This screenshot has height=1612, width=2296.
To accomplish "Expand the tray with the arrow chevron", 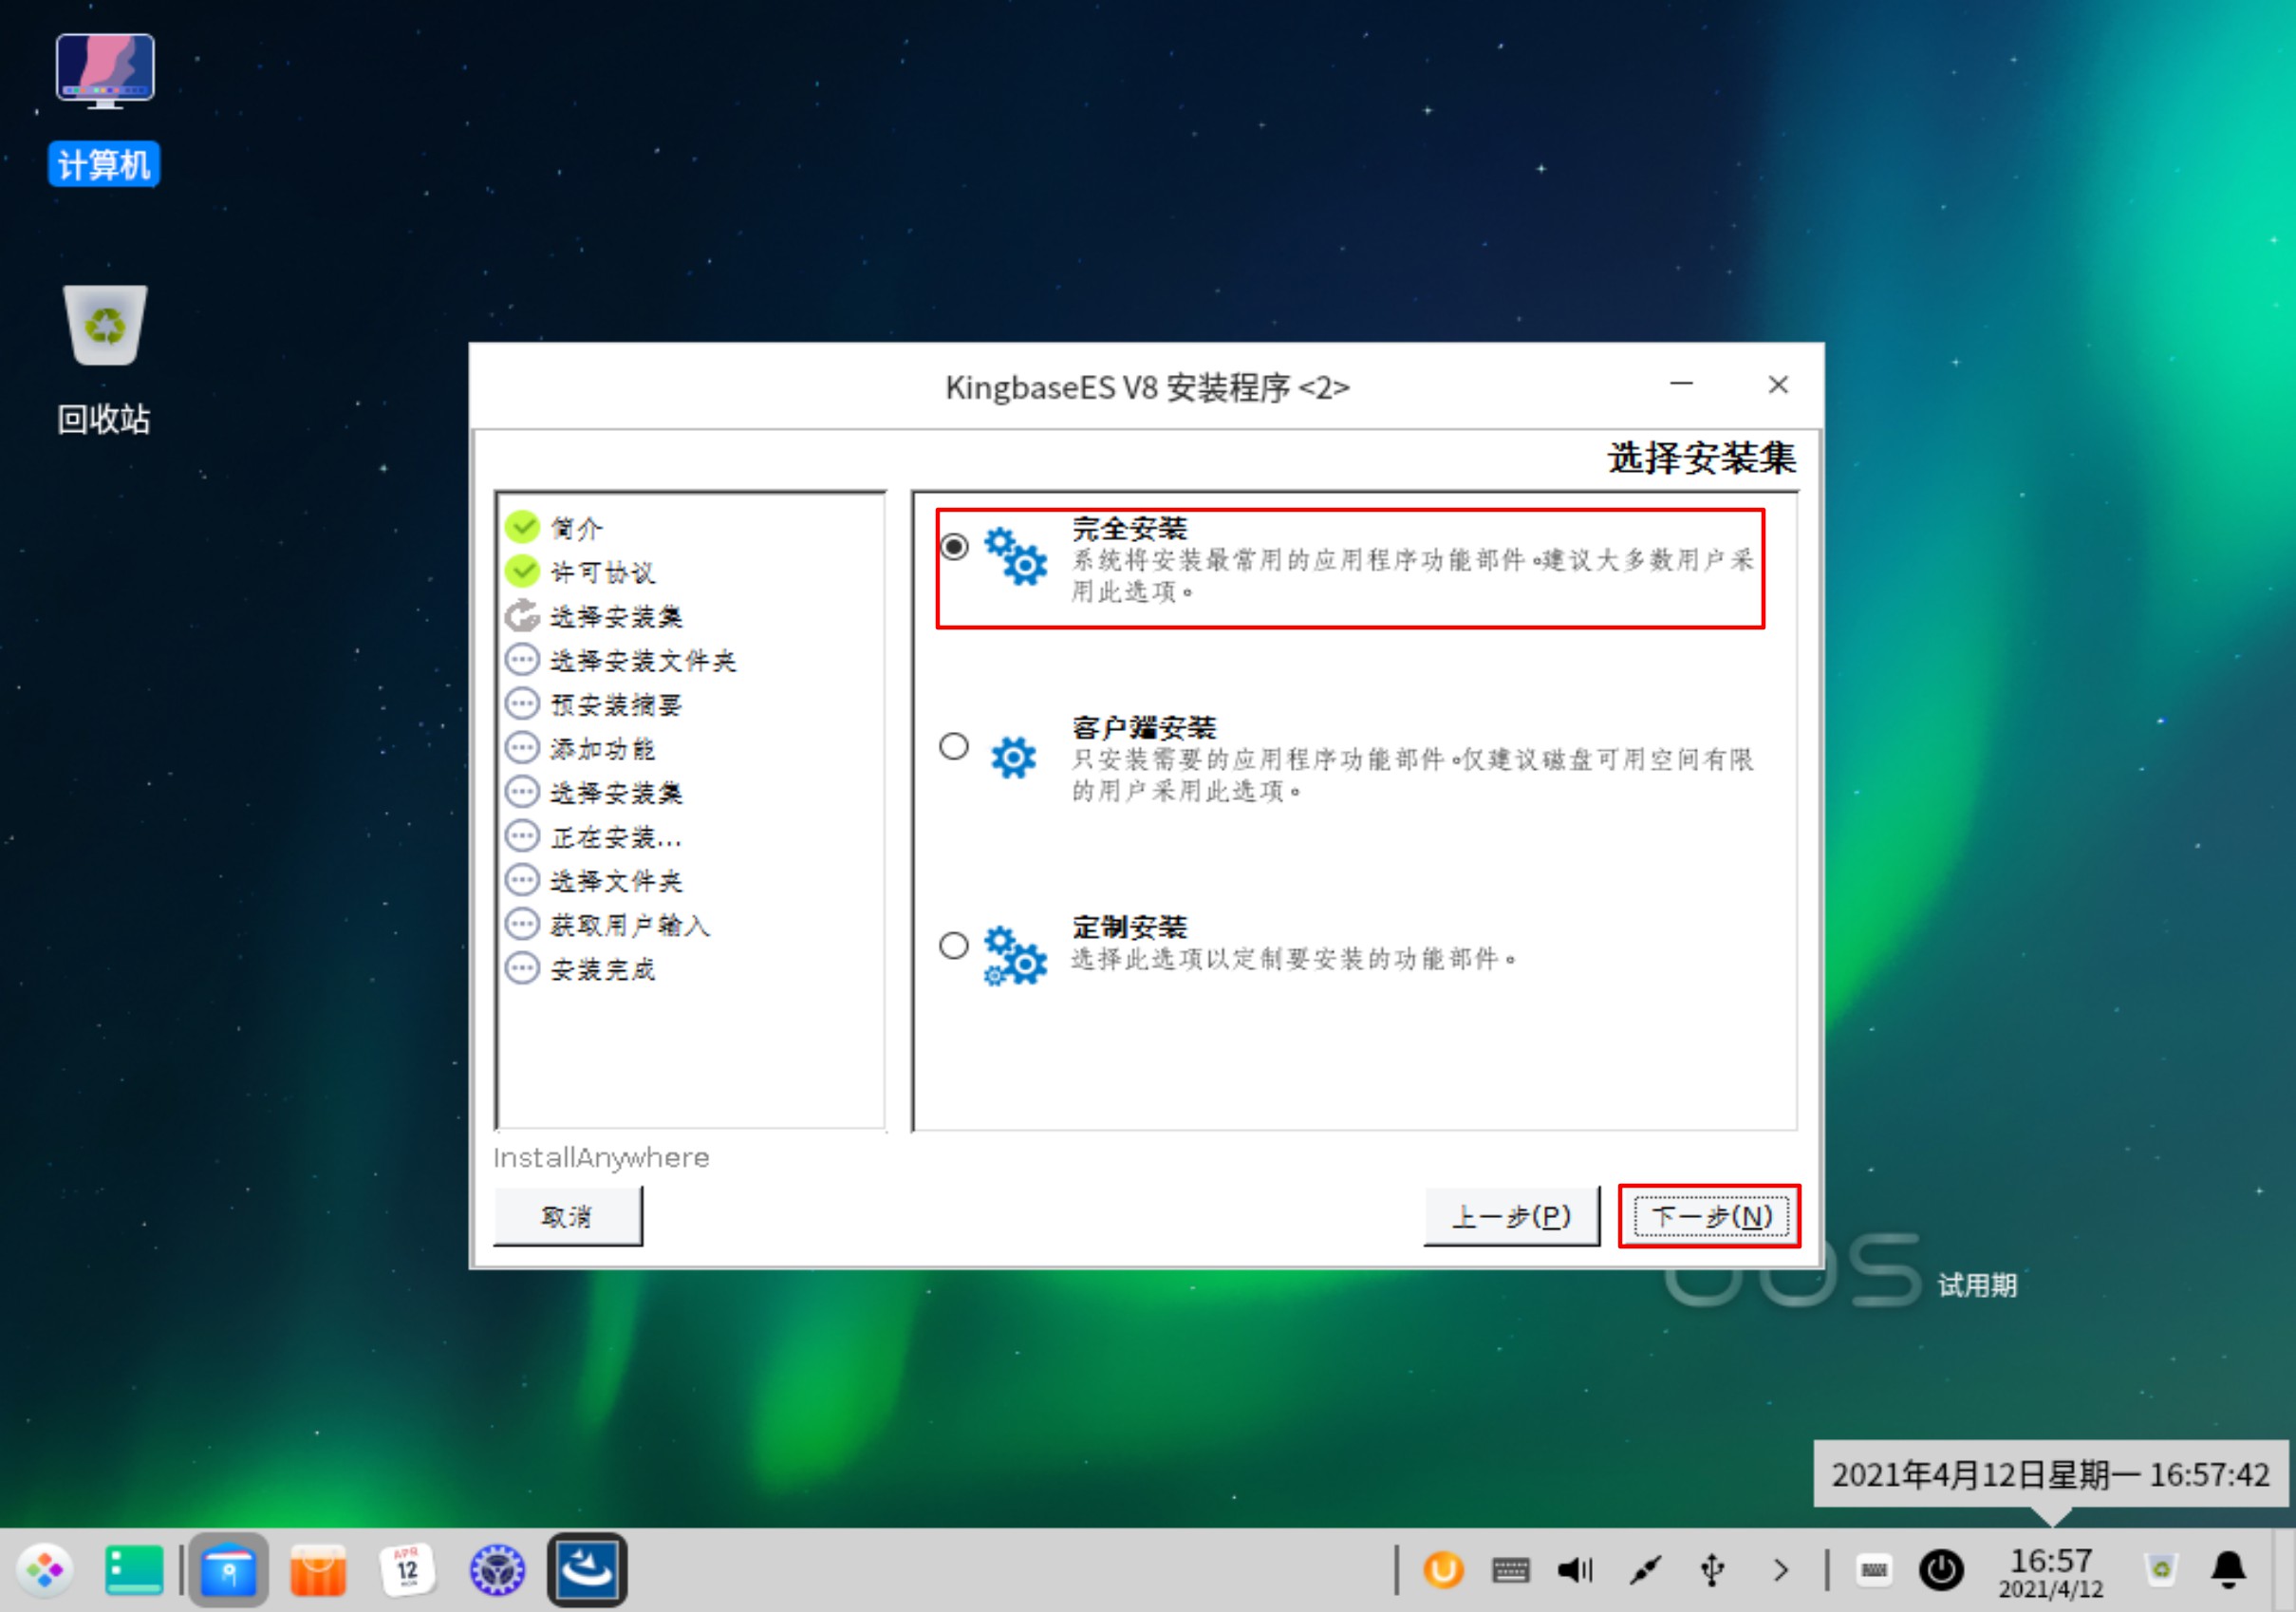I will coord(1780,1570).
